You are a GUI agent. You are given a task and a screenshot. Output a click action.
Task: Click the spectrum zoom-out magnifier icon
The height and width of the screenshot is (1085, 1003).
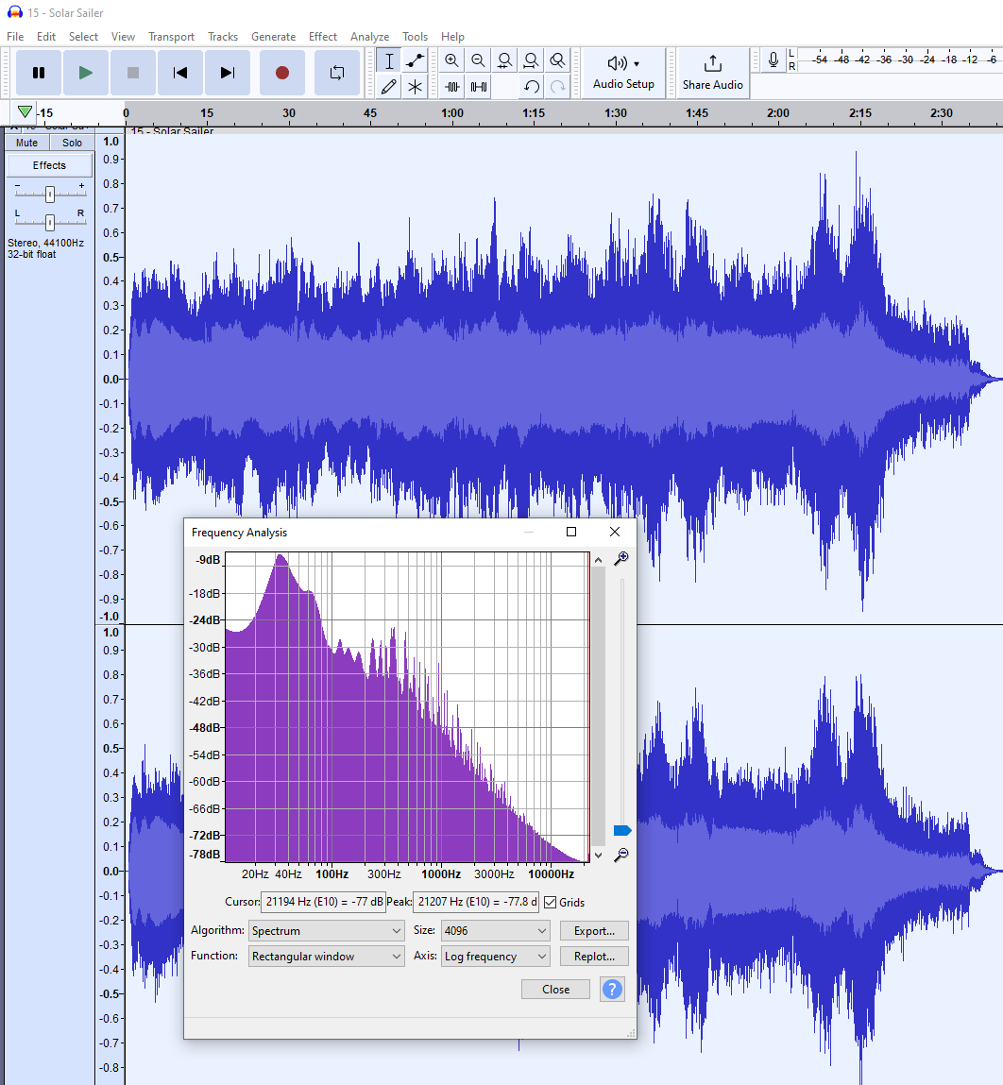point(621,855)
